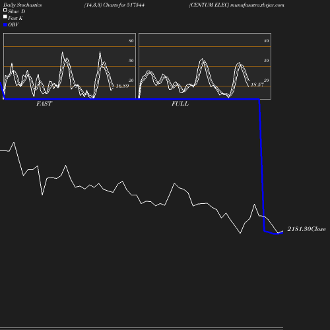330x330 pixels.
Task: Click the 20 axis label in FULL chart
Action: tap(267, 81)
